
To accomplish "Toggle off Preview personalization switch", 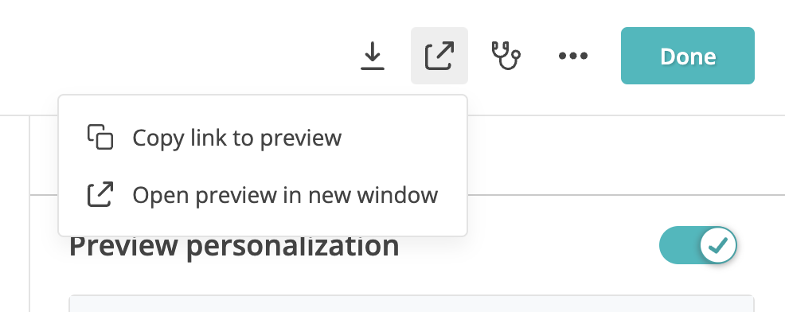I will (698, 245).
